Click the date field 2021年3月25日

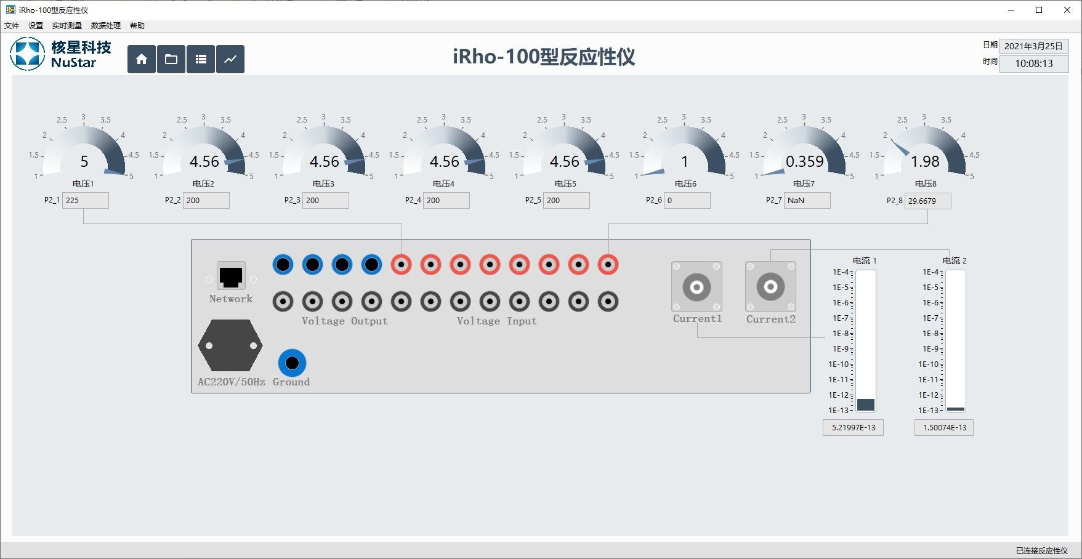coord(1034,46)
